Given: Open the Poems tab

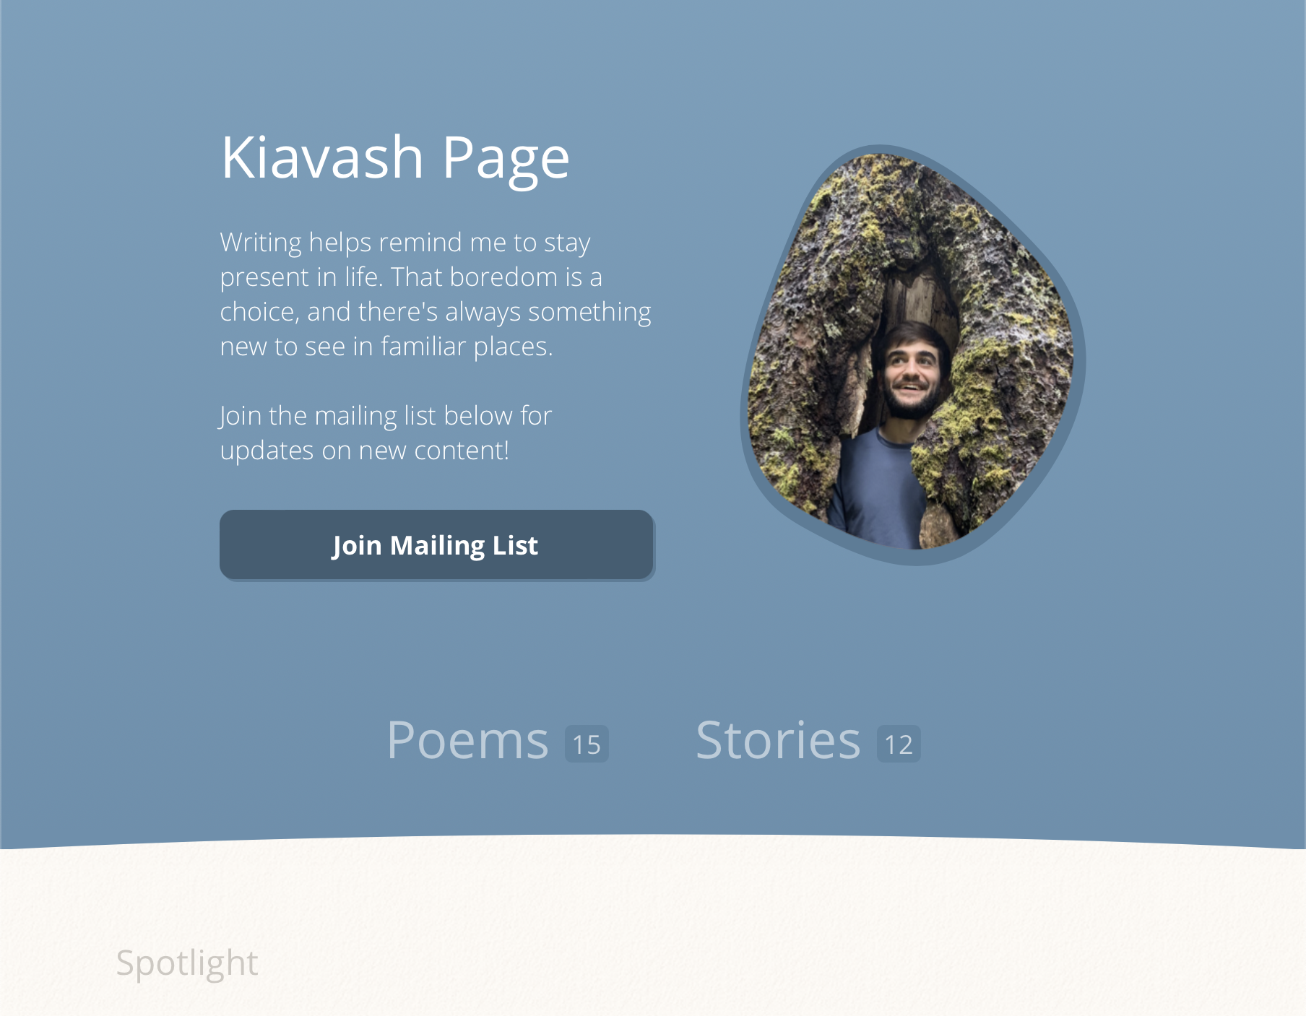Looking at the screenshot, I should coord(467,741).
